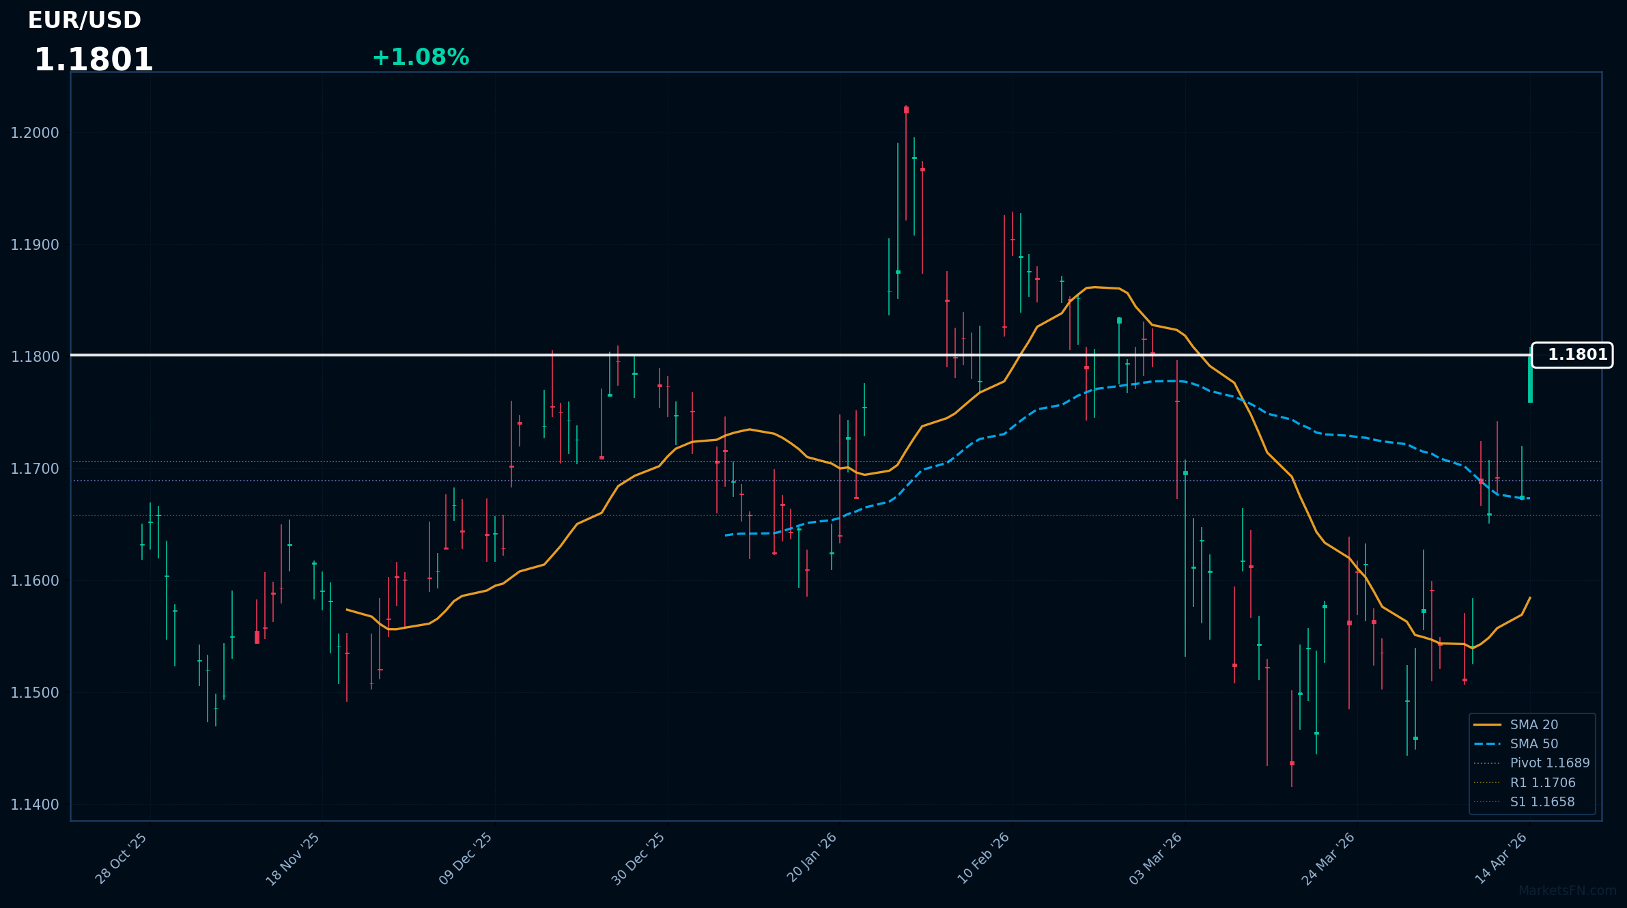Click the 03 Mar '26 date label
The width and height of the screenshot is (1627, 908).
coord(1157,859)
